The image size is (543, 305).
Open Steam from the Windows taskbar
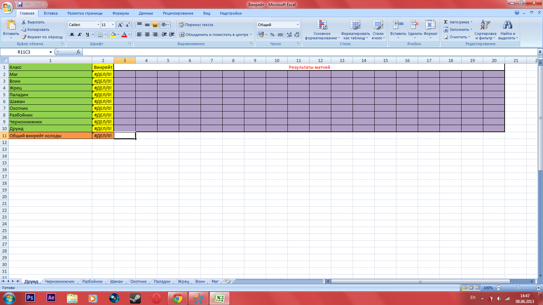(135, 298)
